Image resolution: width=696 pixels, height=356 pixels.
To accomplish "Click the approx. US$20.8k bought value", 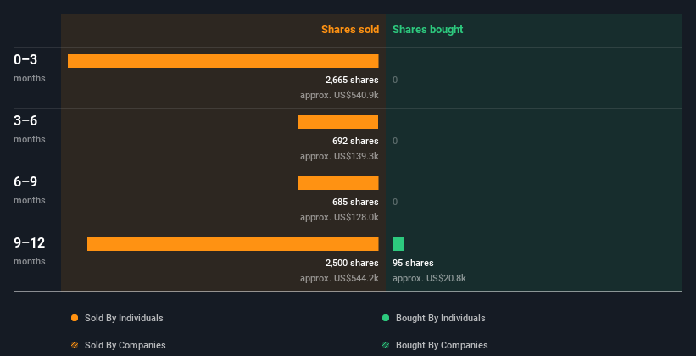I will pyautogui.click(x=429, y=278).
